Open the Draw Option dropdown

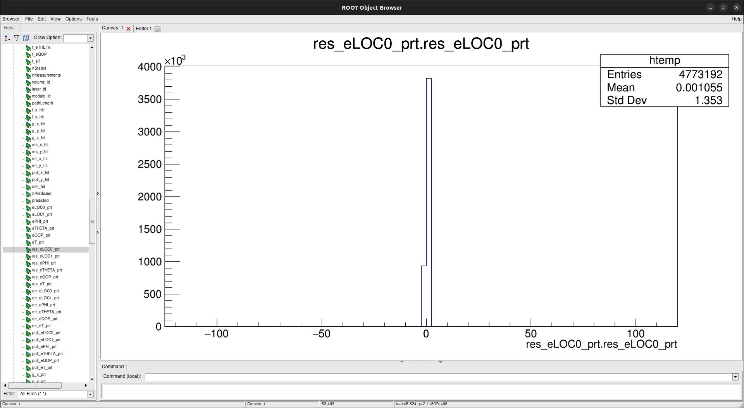tap(90, 38)
